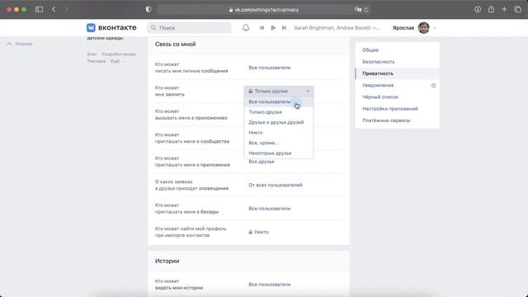Click the Связь со мной heading

point(175,44)
